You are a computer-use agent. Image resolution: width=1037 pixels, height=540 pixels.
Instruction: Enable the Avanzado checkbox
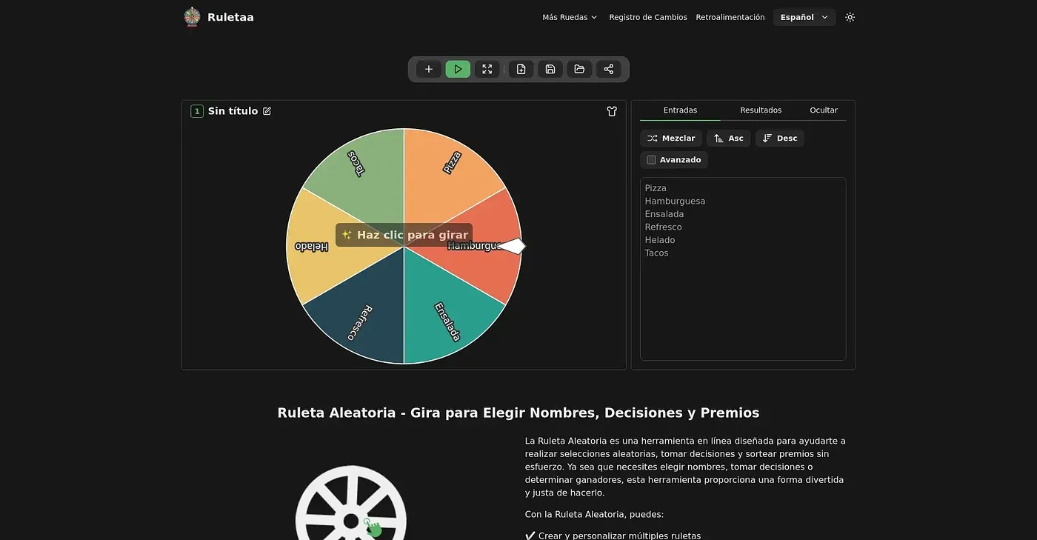[652, 160]
